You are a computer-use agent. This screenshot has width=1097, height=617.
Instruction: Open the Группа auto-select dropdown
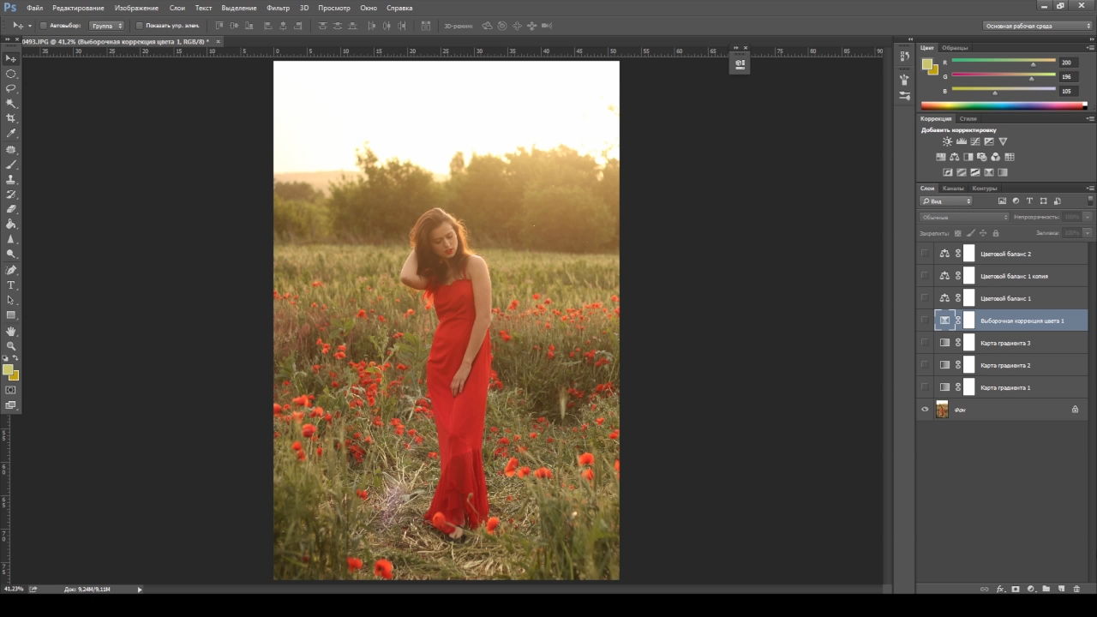point(107,26)
